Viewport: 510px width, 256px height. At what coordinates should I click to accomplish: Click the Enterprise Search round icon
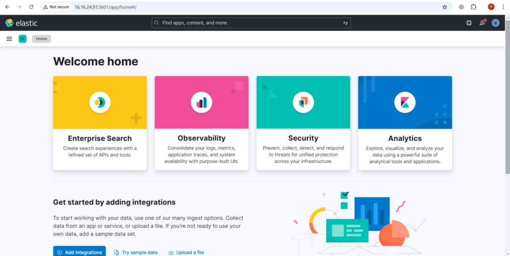100,103
